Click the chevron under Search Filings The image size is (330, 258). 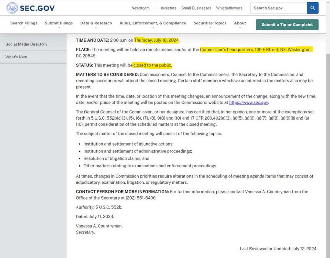coord(24,28)
